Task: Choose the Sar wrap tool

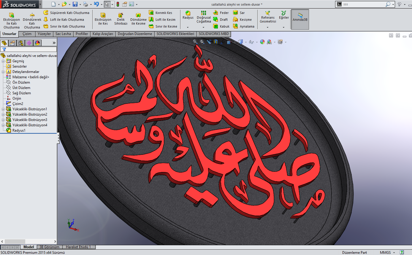Action: tap(239, 13)
